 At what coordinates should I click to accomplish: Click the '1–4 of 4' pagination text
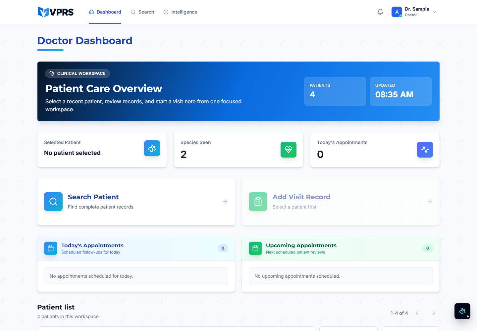[x=399, y=313]
